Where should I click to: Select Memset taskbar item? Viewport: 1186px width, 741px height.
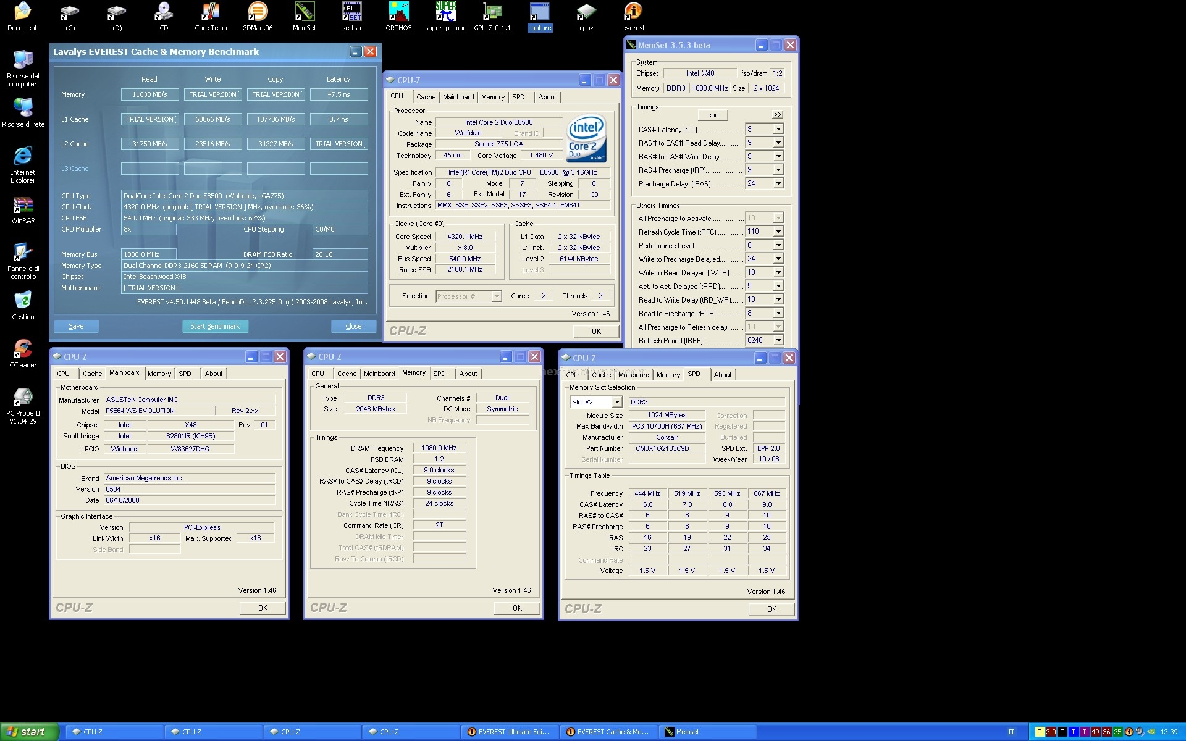708,732
